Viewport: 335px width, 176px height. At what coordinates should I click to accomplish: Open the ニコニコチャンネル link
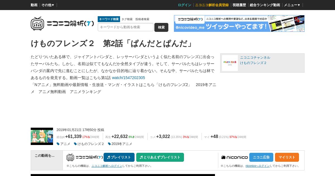[x=255, y=58]
